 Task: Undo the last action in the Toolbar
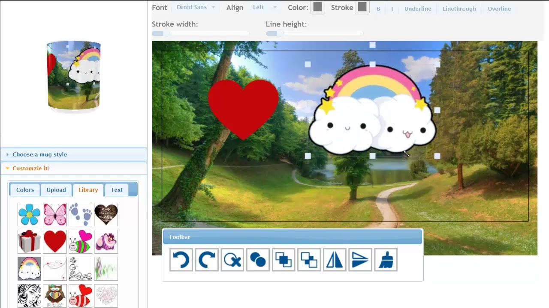[x=181, y=260]
